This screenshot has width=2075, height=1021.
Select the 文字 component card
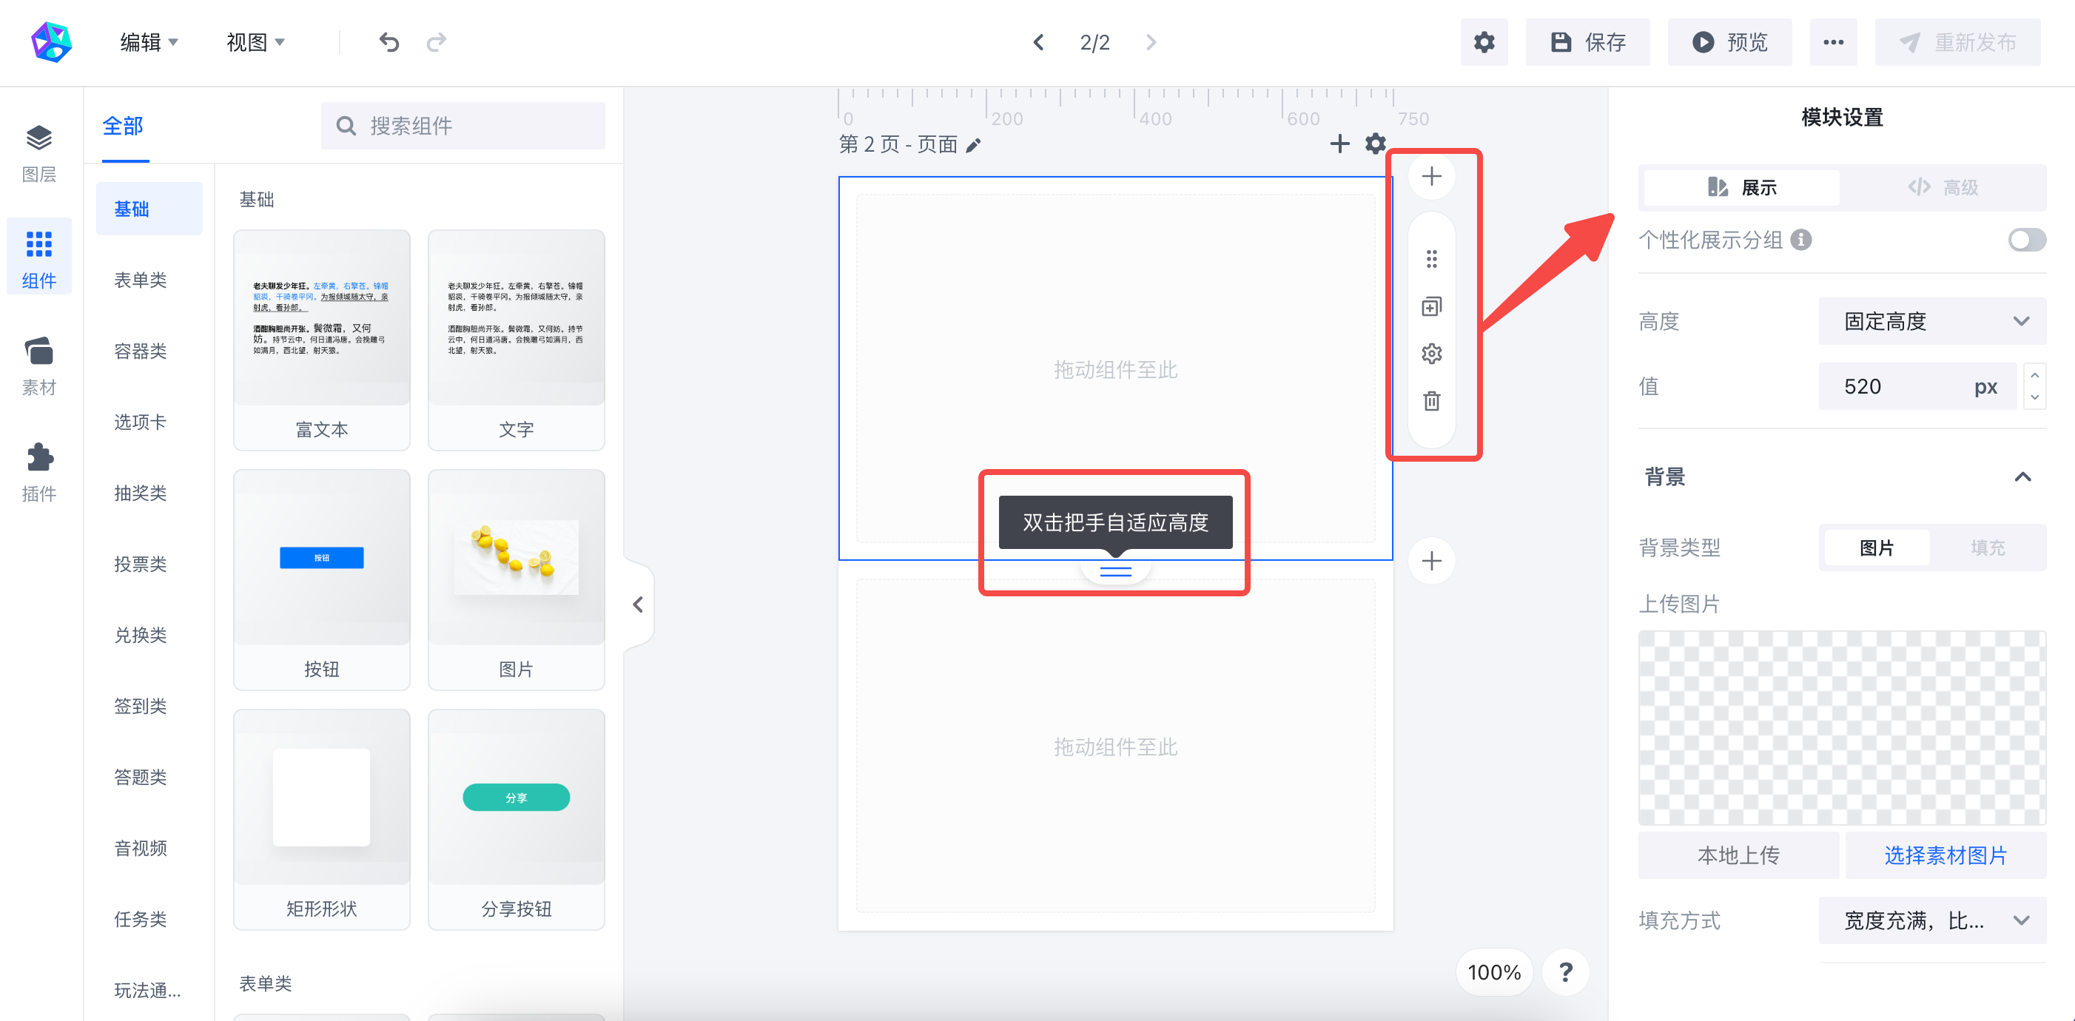tap(517, 340)
